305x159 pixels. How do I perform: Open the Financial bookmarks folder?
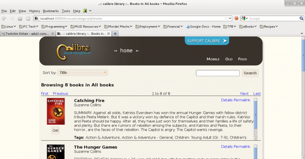pos(173,26)
